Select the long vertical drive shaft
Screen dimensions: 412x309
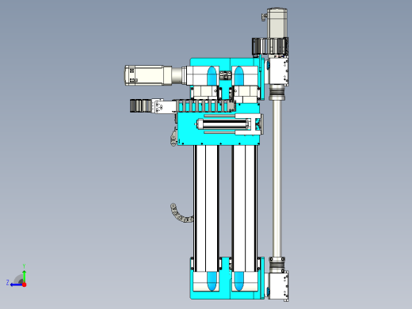pyautogui.click(x=277, y=178)
